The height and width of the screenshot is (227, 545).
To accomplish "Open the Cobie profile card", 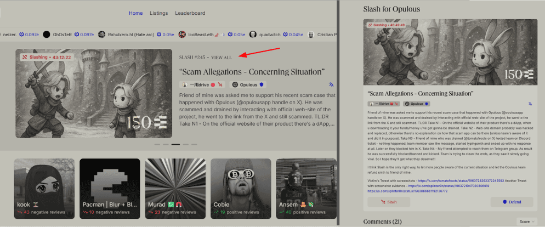I will click(x=240, y=188).
